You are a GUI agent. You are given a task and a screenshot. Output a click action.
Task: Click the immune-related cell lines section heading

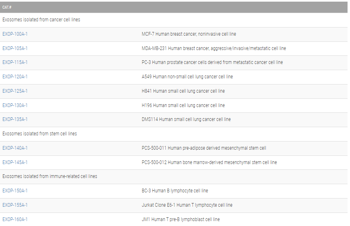coord(50,176)
